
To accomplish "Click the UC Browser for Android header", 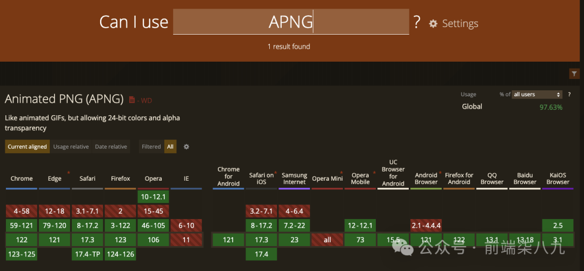I will pyautogui.click(x=393, y=173).
